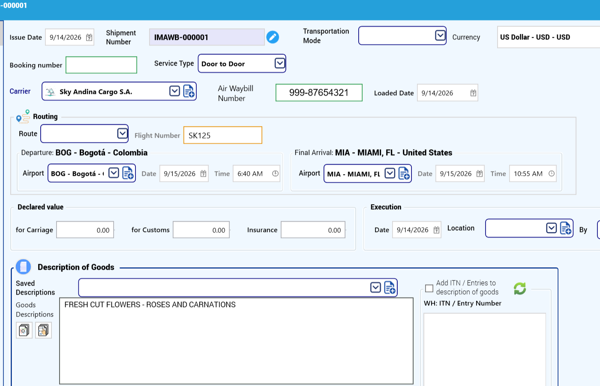Open the Currency US Dollar combo box
This screenshot has height=386, width=600.
click(x=549, y=37)
